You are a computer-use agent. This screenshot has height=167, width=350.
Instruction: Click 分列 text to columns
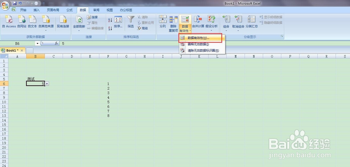coord(163,22)
